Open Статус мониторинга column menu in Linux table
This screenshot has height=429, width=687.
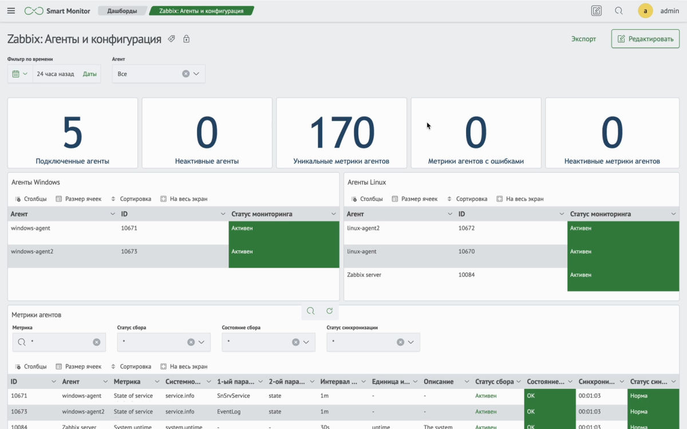[673, 214]
